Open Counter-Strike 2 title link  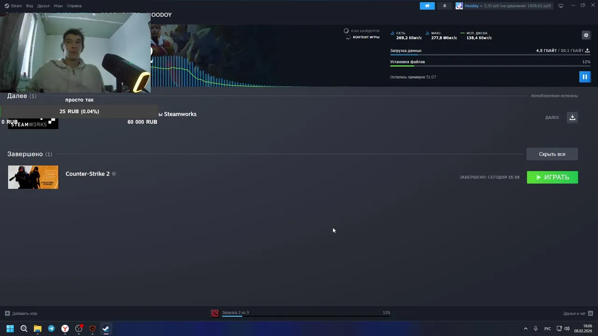87,174
